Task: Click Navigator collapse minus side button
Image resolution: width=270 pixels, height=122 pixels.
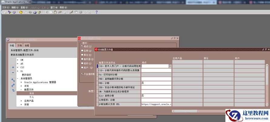Action: tap(13, 73)
